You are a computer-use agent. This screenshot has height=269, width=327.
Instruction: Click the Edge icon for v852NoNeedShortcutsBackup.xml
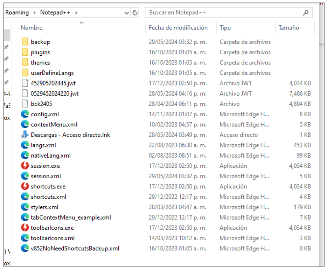25,248
